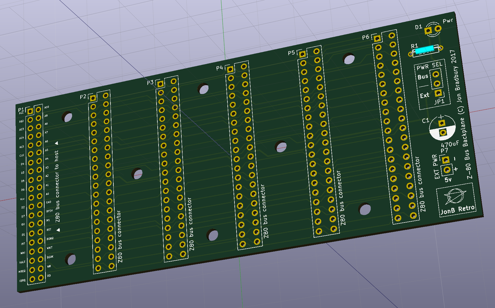Screen dimensions: 495x308
Task: Click the P6 reference label
Action: (x=365, y=37)
